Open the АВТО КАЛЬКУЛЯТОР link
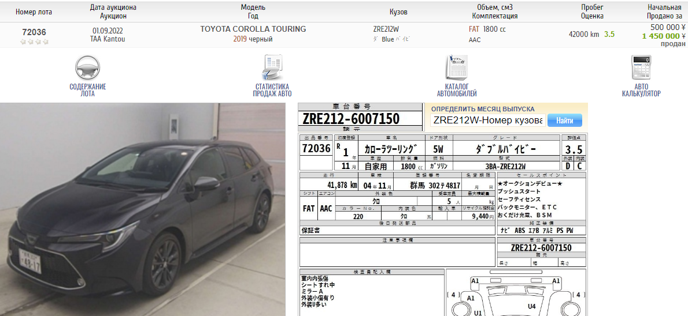Image resolution: width=688 pixels, height=316 pixels. pyautogui.click(x=641, y=90)
